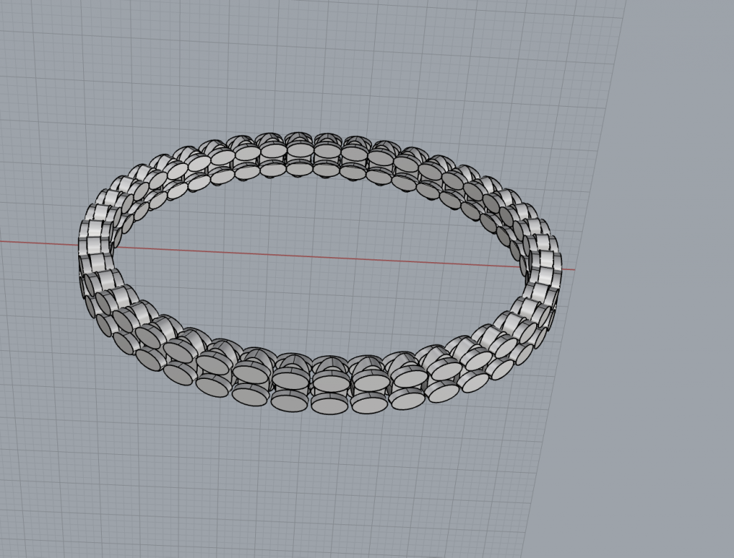Click the top-right corner of the grid plane
Viewport: 734px width, 558px height.
(625, 3)
